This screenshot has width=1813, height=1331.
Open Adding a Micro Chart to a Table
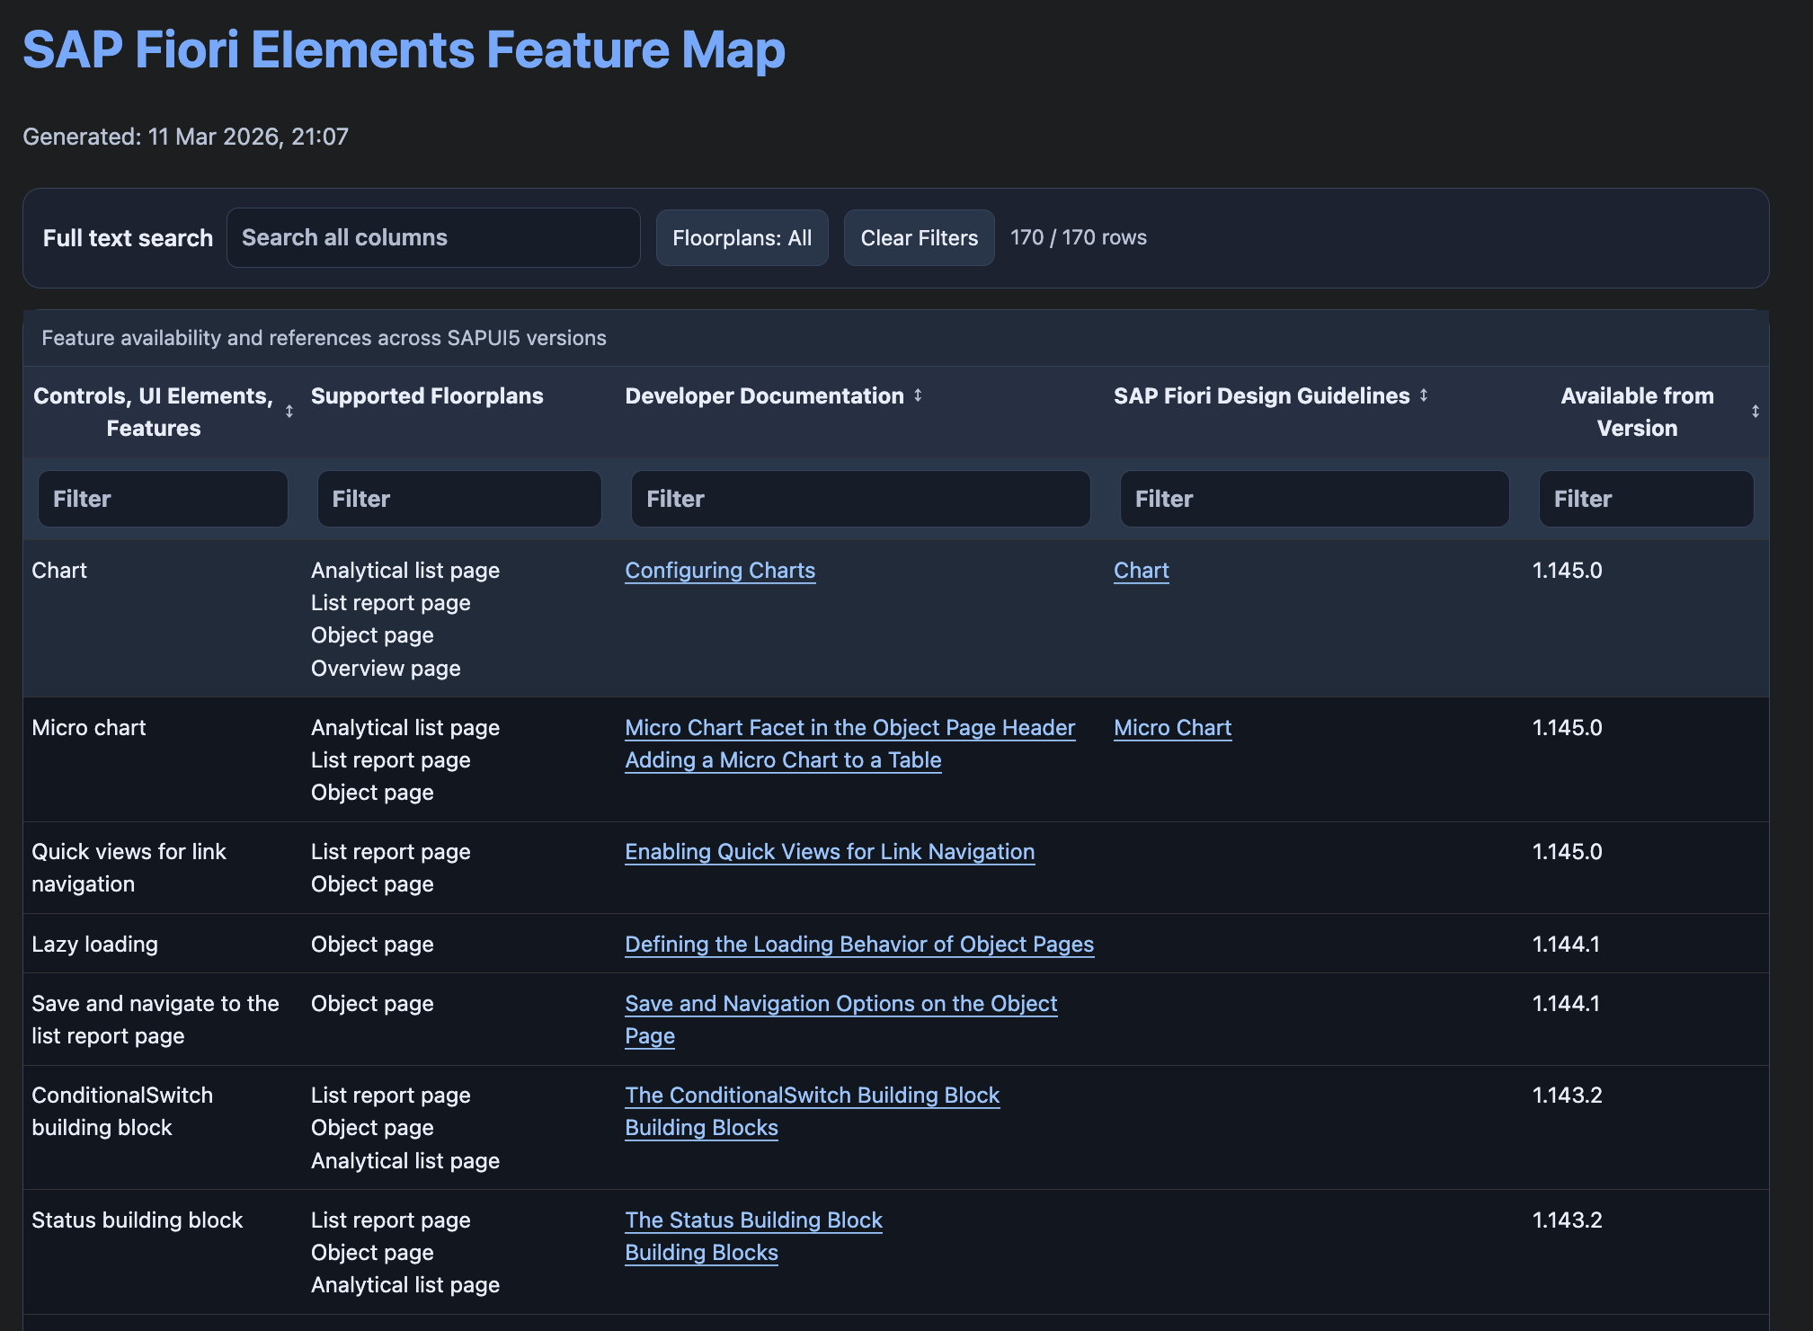(783, 759)
